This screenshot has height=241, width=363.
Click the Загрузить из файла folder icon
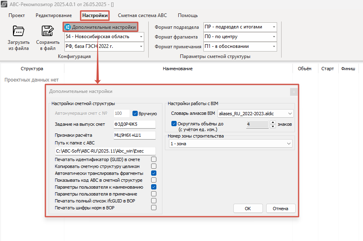coord(19,31)
